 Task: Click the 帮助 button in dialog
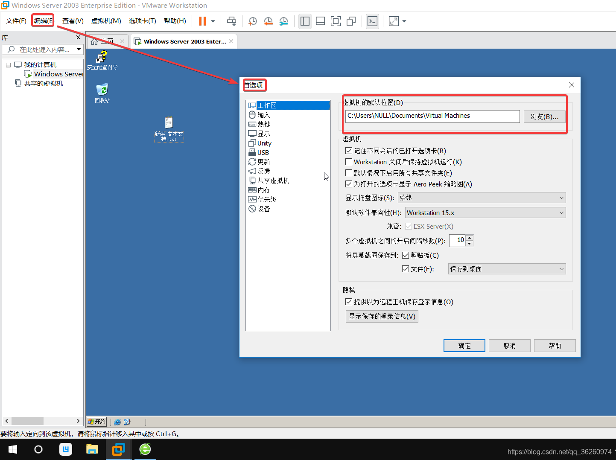(x=555, y=346)
